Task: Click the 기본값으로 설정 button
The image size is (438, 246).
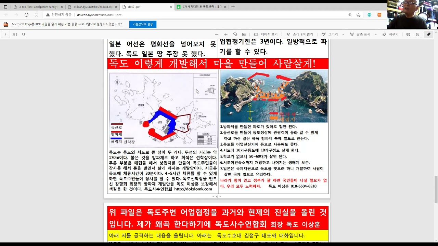Action: (143, 24)
